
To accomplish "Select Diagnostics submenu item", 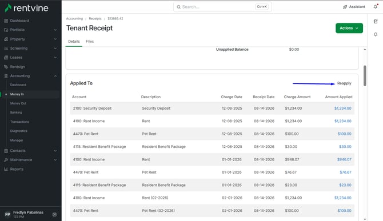I will pyautogui.click(x=18, y=131).
